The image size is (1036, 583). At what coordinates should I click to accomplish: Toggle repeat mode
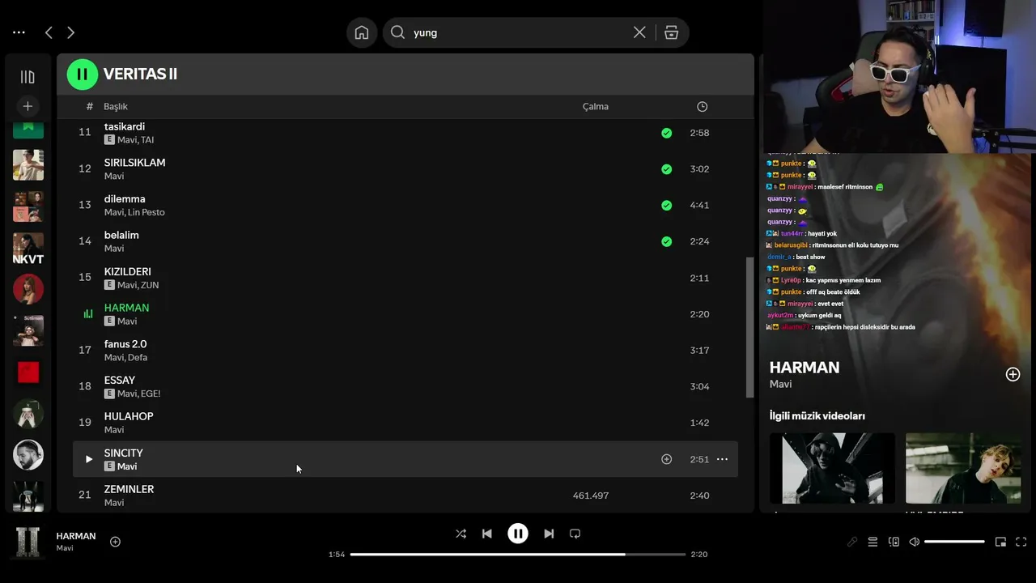coord(575,534)
